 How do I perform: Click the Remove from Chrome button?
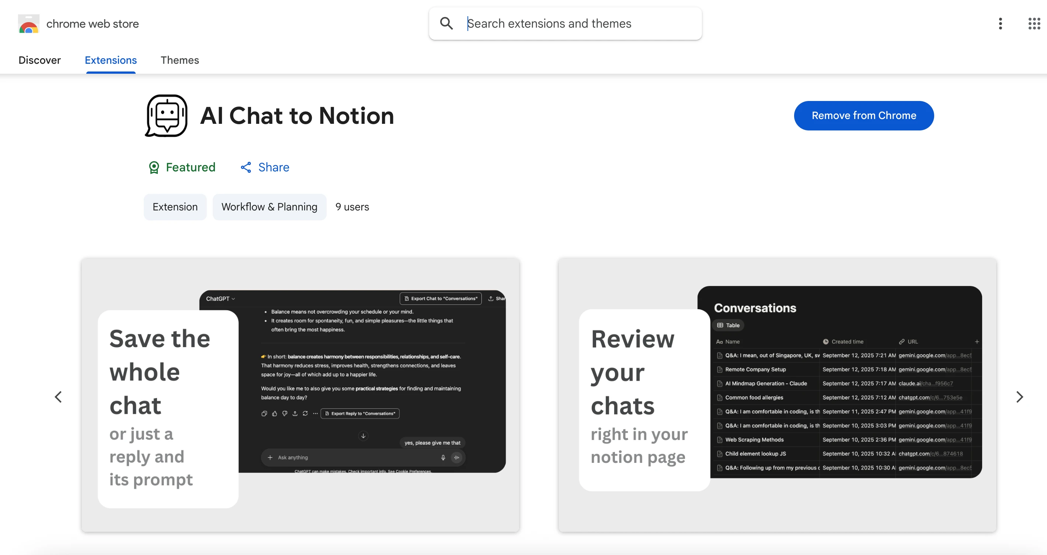pos(864,115)
